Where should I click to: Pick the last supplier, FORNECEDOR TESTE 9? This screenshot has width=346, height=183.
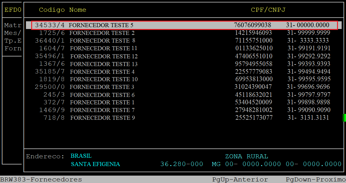(x=103, y=118)
